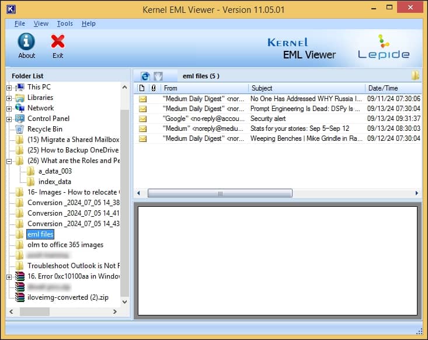
Task: Click envelope icon of Stats for your stories email
Action: point(142,129)
